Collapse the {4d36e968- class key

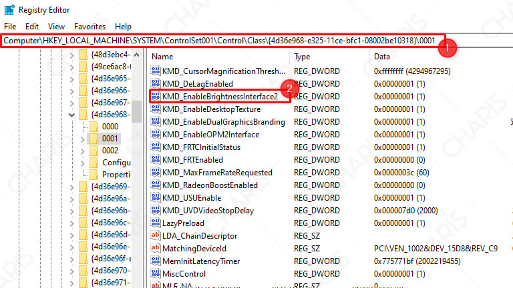(x=71, y=114)
